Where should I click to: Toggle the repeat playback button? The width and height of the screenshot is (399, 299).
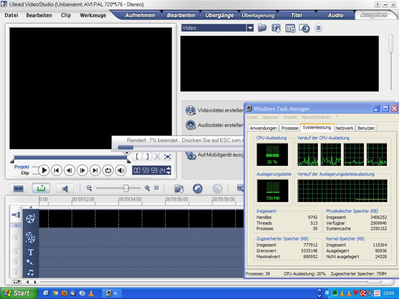click(x=108, y=170)
